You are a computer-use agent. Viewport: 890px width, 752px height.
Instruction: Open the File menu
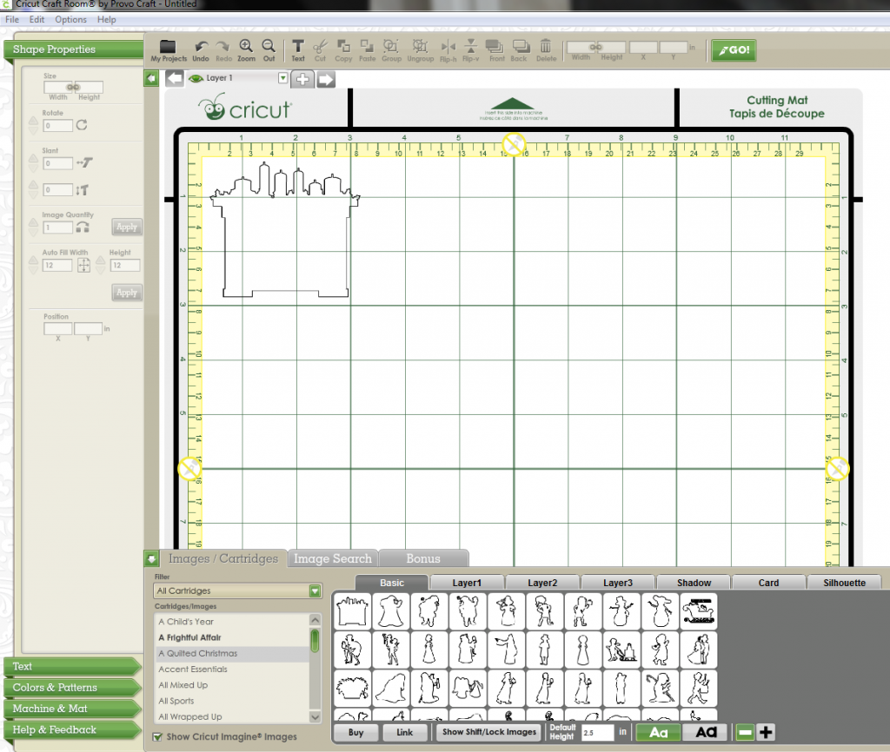point(12,19)
